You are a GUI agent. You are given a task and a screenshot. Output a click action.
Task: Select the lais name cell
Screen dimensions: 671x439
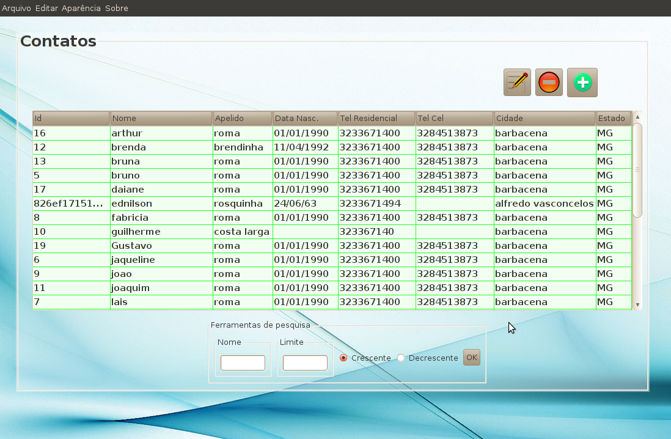coord(161,302)
